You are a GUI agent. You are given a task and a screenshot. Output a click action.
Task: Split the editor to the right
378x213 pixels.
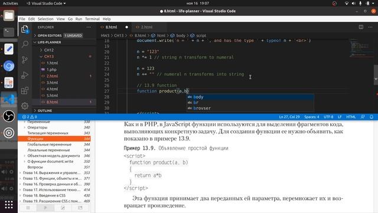tap(361, 27)
